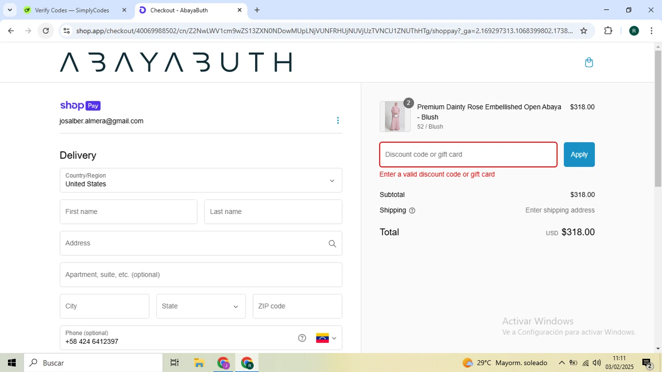The width and height of the screenshot is (662, 372).
Task: Click the First name field
Action: pyautogui.click(x=128, y=212)
